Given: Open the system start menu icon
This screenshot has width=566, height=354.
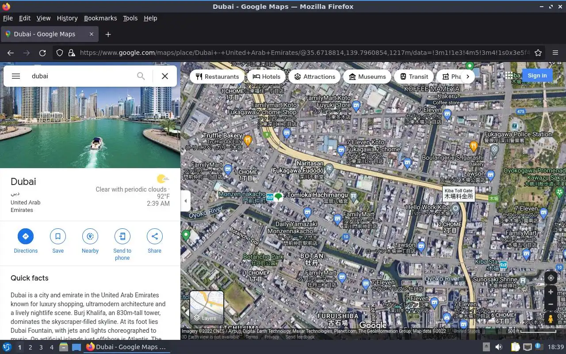Looking at the screenshot, I should pos(7,347).
